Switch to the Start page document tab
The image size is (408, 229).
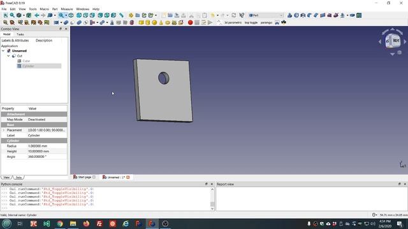[x=85, y=177]
